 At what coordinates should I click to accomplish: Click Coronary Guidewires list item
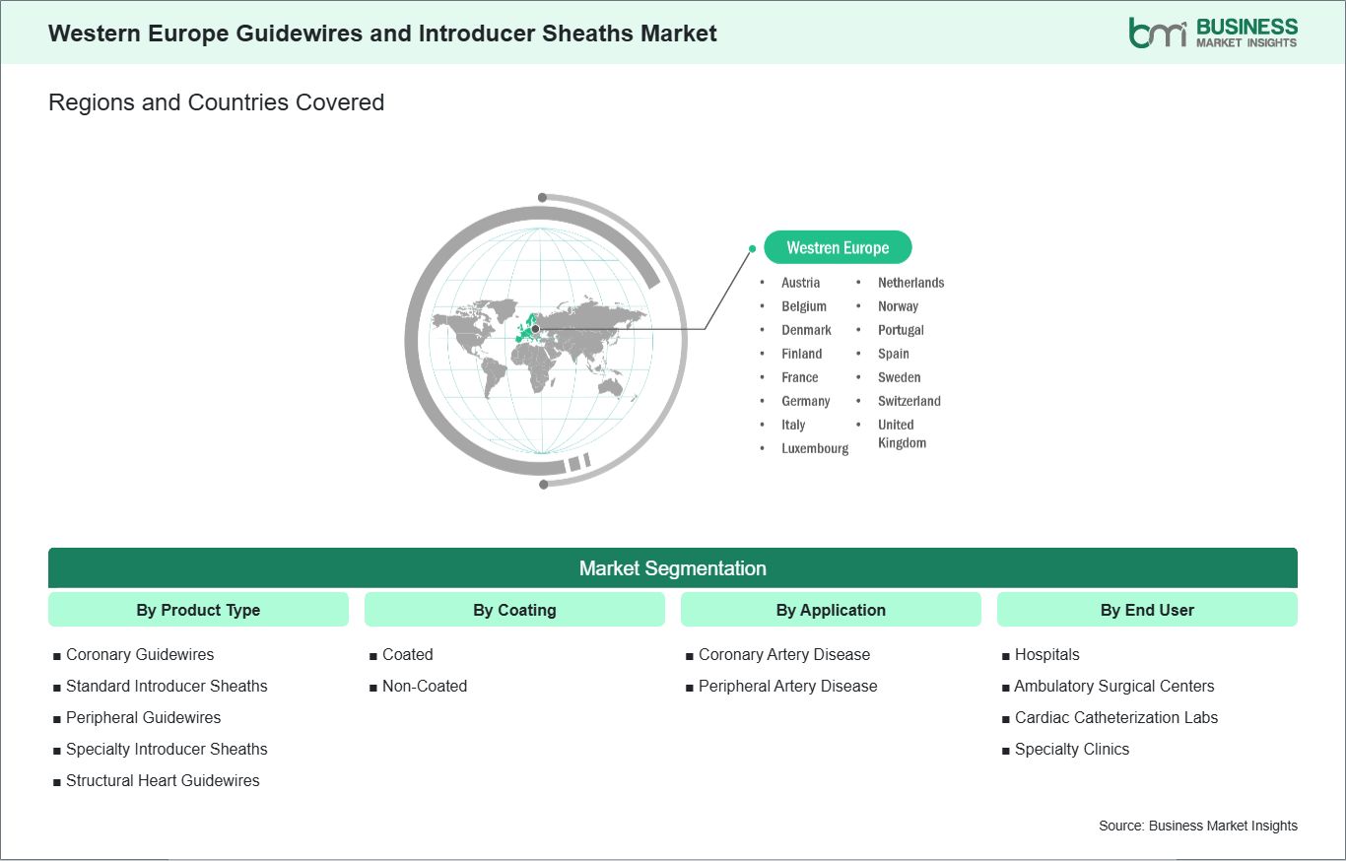[140, 654]
